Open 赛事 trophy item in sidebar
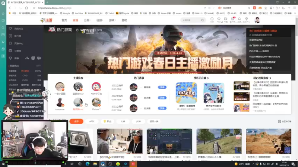 (x=14, y=58)
